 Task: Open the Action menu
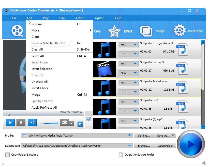coord(80,18)
